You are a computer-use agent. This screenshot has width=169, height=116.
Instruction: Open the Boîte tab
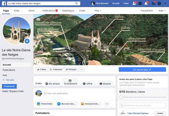(x=18, y=11)
